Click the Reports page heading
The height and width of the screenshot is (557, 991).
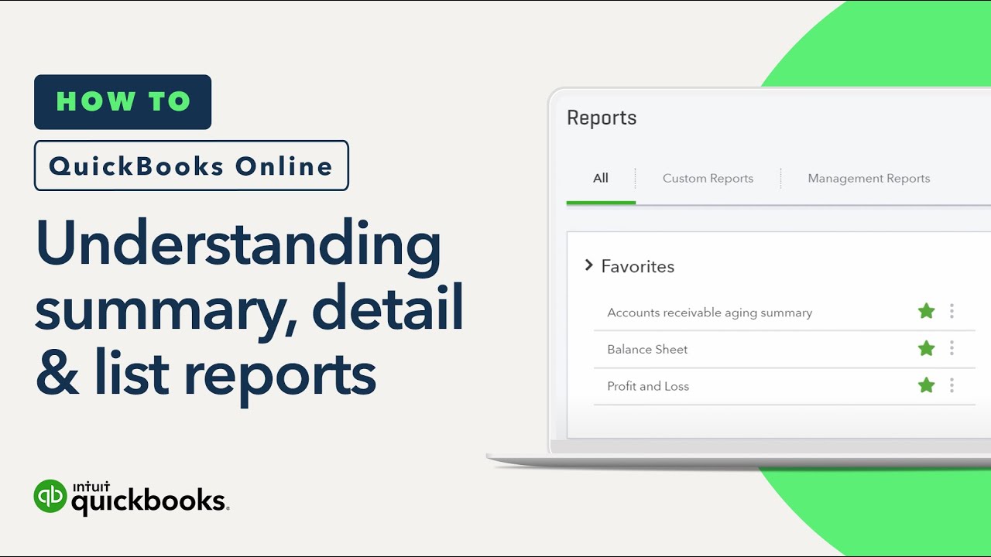602,118
